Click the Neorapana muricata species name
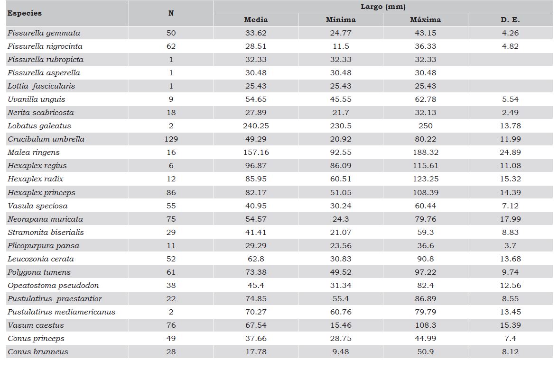The height and width of the screenshot is (368, 558). point(45,219)
